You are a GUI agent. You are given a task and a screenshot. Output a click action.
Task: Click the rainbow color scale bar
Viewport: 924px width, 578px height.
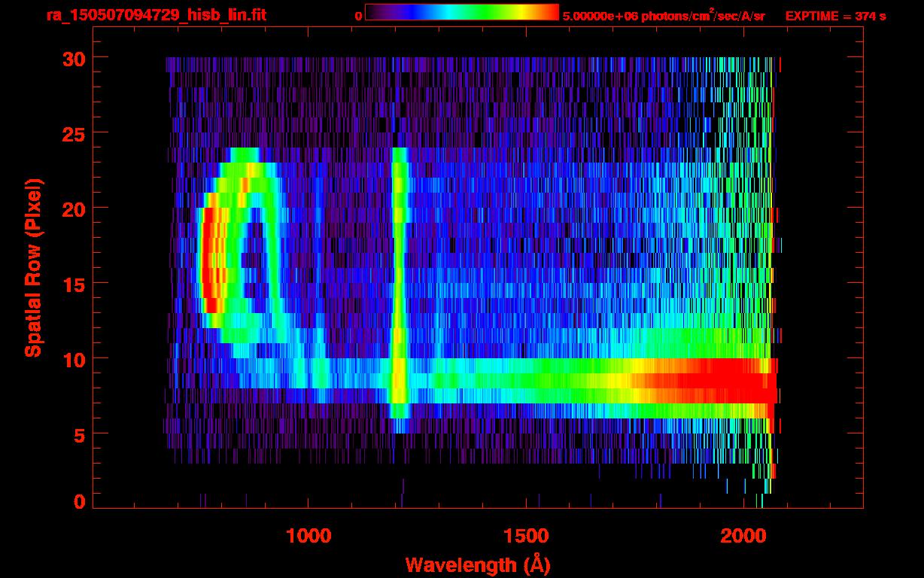pyautogui.click(x=461, y=13)
